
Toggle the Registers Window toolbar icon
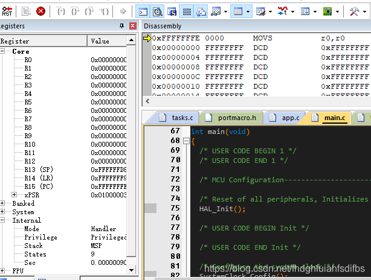(187, 11)
